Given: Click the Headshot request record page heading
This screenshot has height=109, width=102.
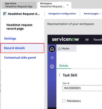Looking at the screenshot, I should click(19, 27).
